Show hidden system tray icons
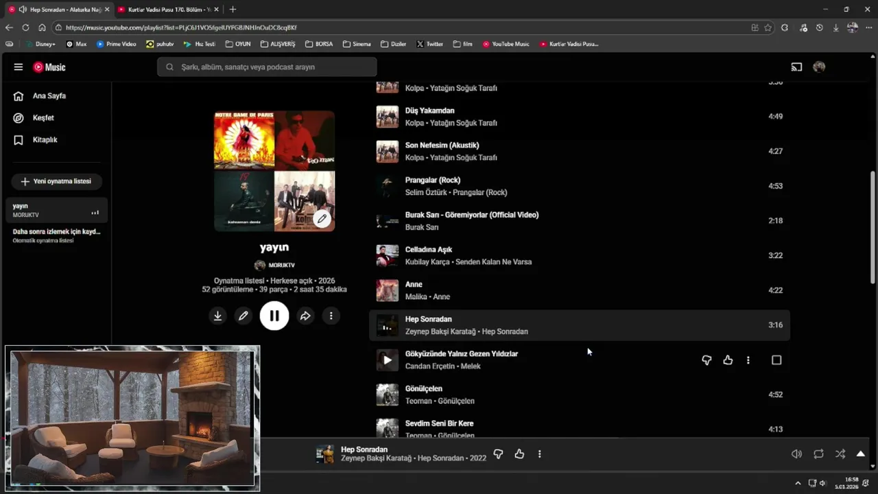 click(x=797, y=483)
